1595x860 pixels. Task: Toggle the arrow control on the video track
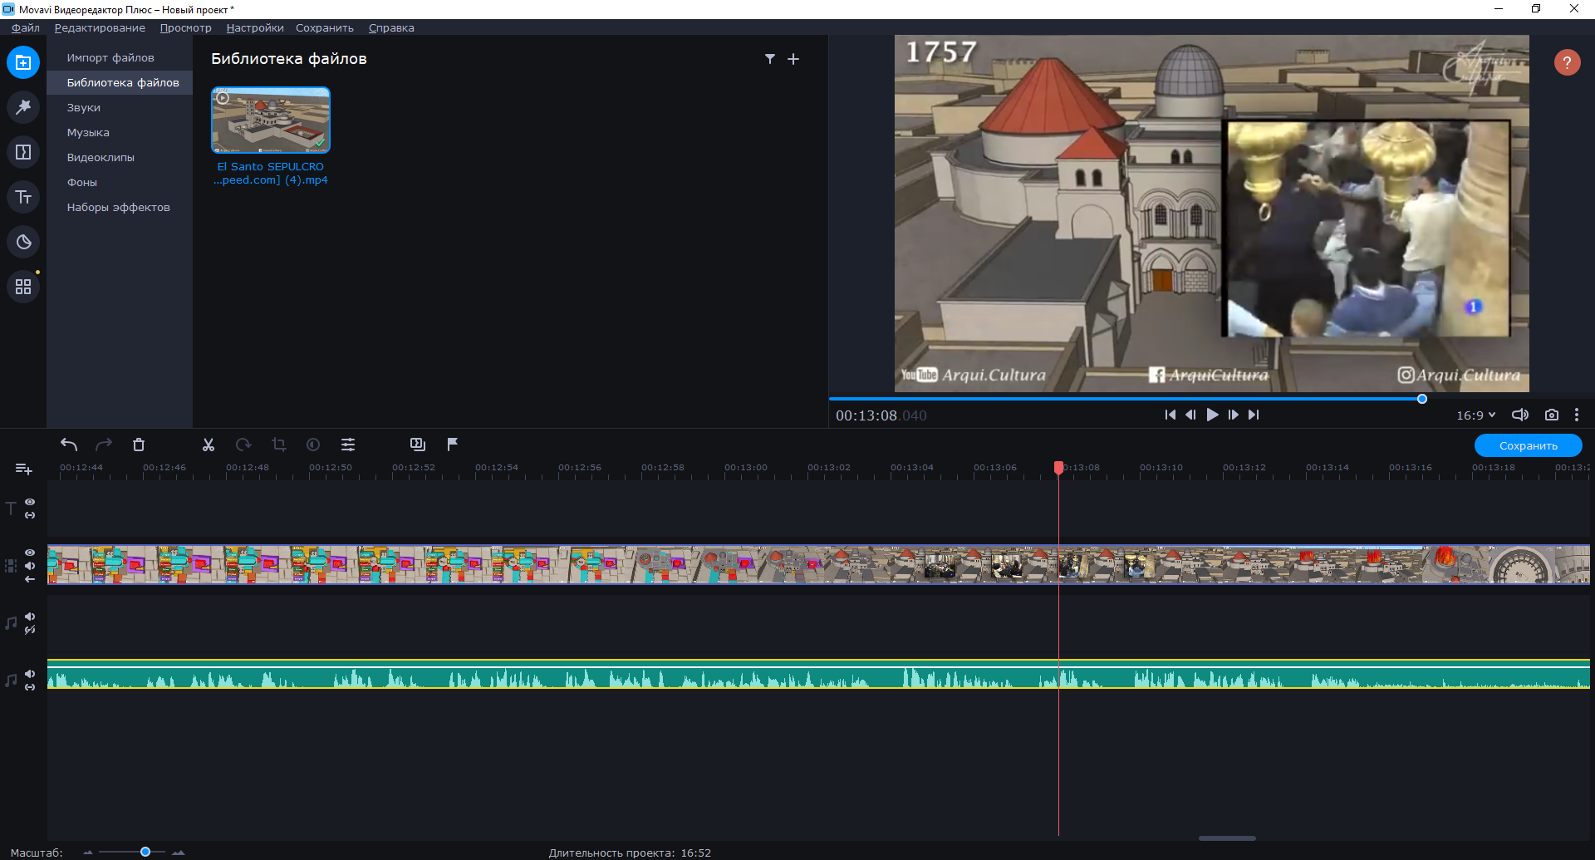click(30, 579)
